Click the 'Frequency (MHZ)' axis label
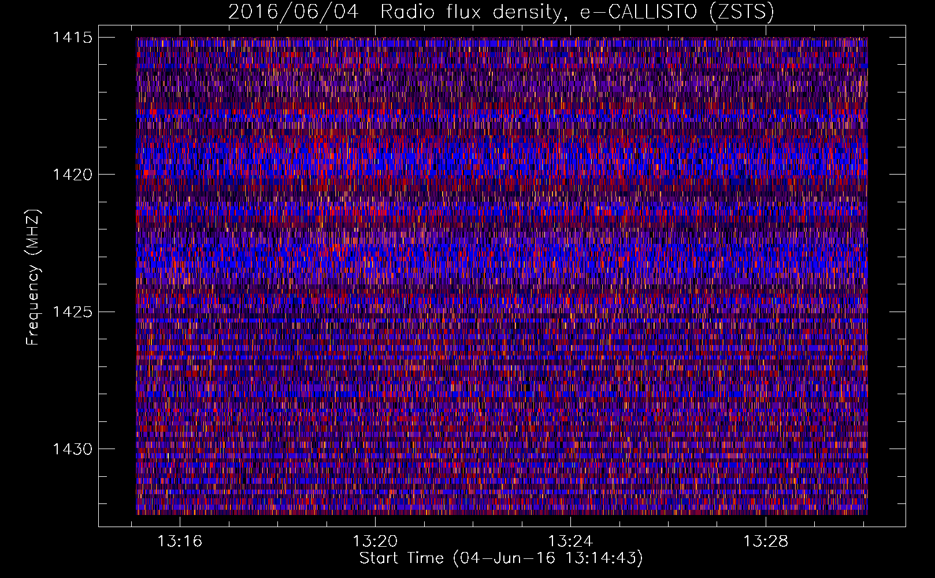 tap(34, 277)
